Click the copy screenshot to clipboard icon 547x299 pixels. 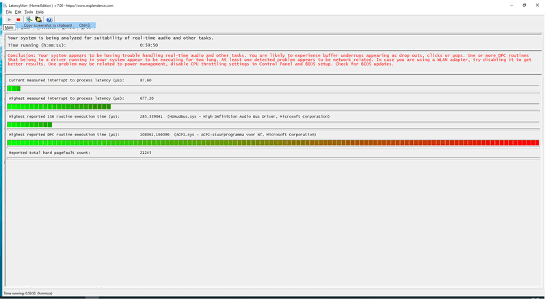click(29, 20)
